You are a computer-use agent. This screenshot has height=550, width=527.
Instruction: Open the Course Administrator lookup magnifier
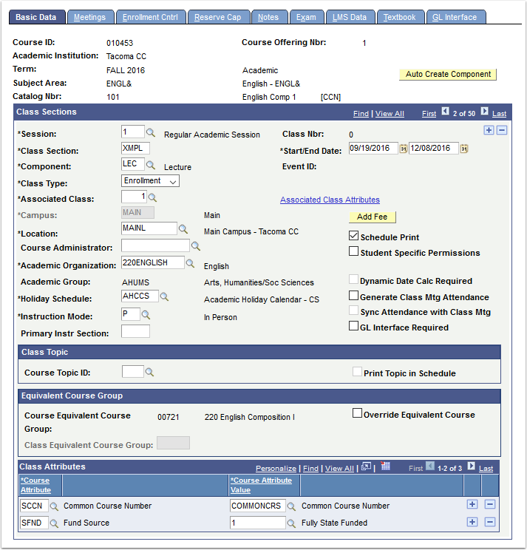pos(196,247)
